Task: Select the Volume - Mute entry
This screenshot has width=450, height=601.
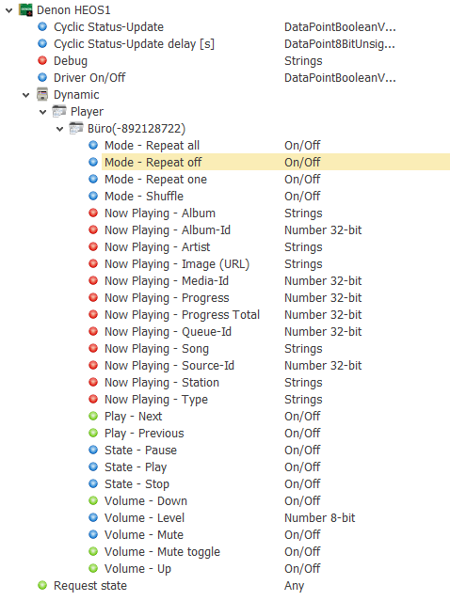Action: click(x=144, y=534)
